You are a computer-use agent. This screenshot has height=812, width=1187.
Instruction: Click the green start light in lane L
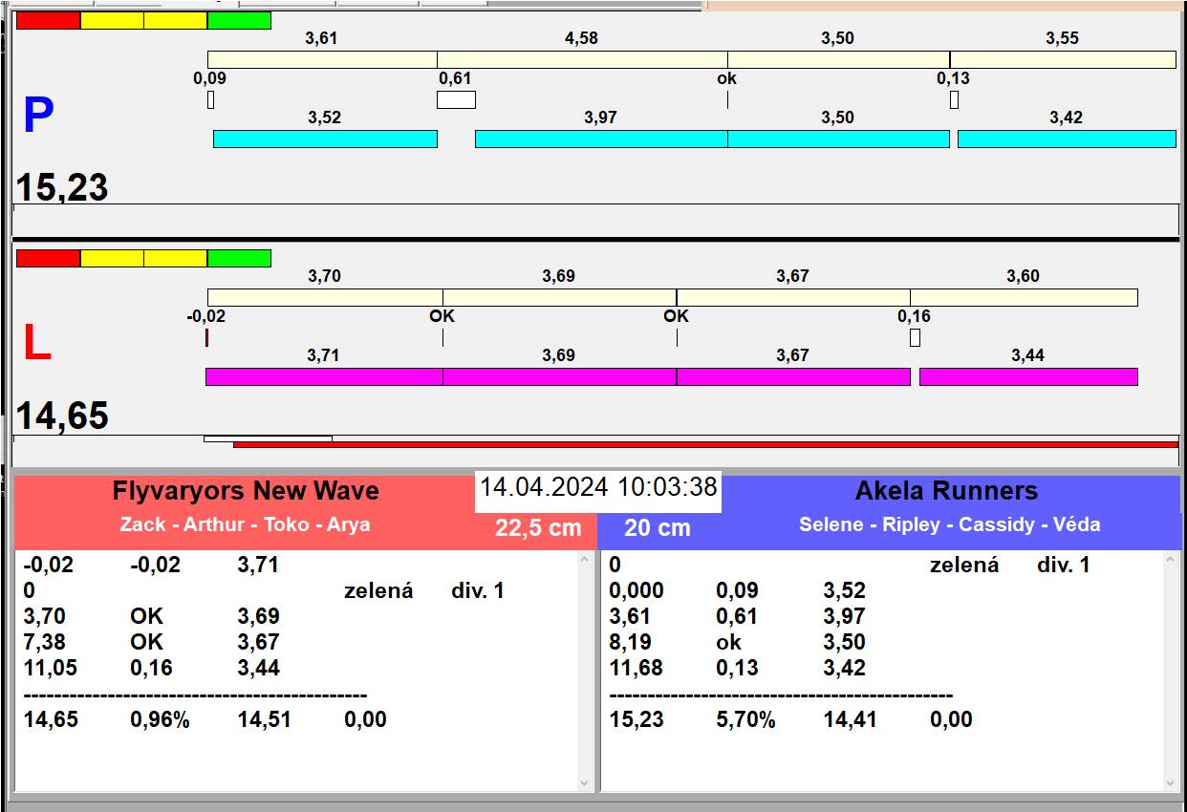(239, 258)
